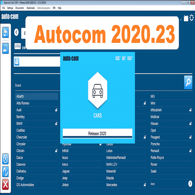Click the battery status icon at top right
Viewport: 195px width, 195px height.
tap(186, 18)
